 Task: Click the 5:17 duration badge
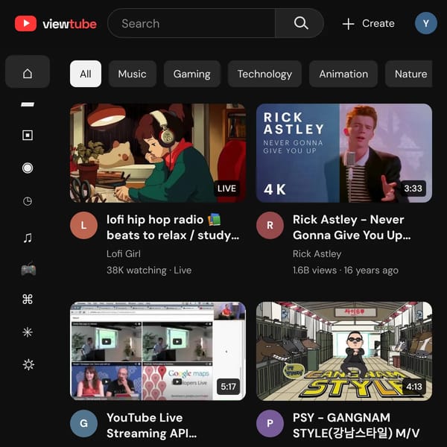(228, 387)
